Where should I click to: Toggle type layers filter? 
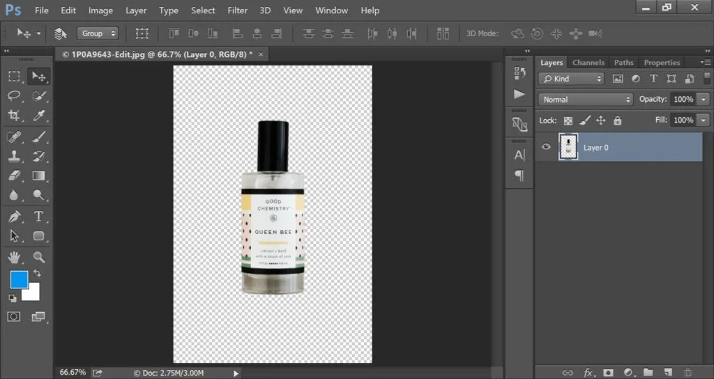(x=653, y=79)
